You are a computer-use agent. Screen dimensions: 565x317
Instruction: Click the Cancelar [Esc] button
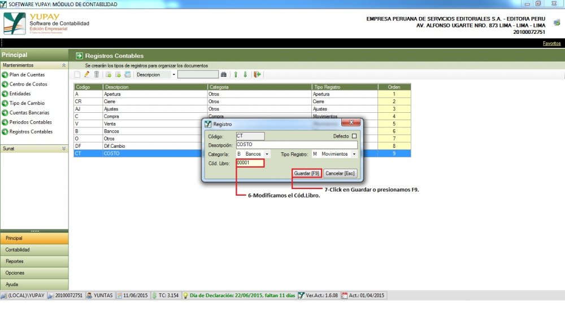click(340, 173)
